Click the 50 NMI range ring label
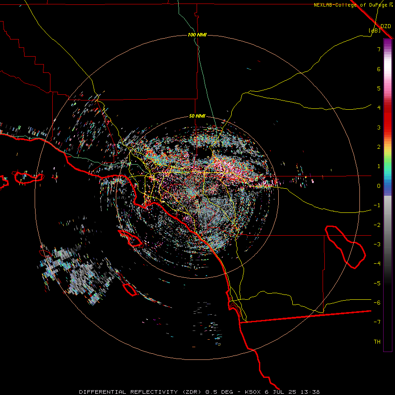 [197, 116]
